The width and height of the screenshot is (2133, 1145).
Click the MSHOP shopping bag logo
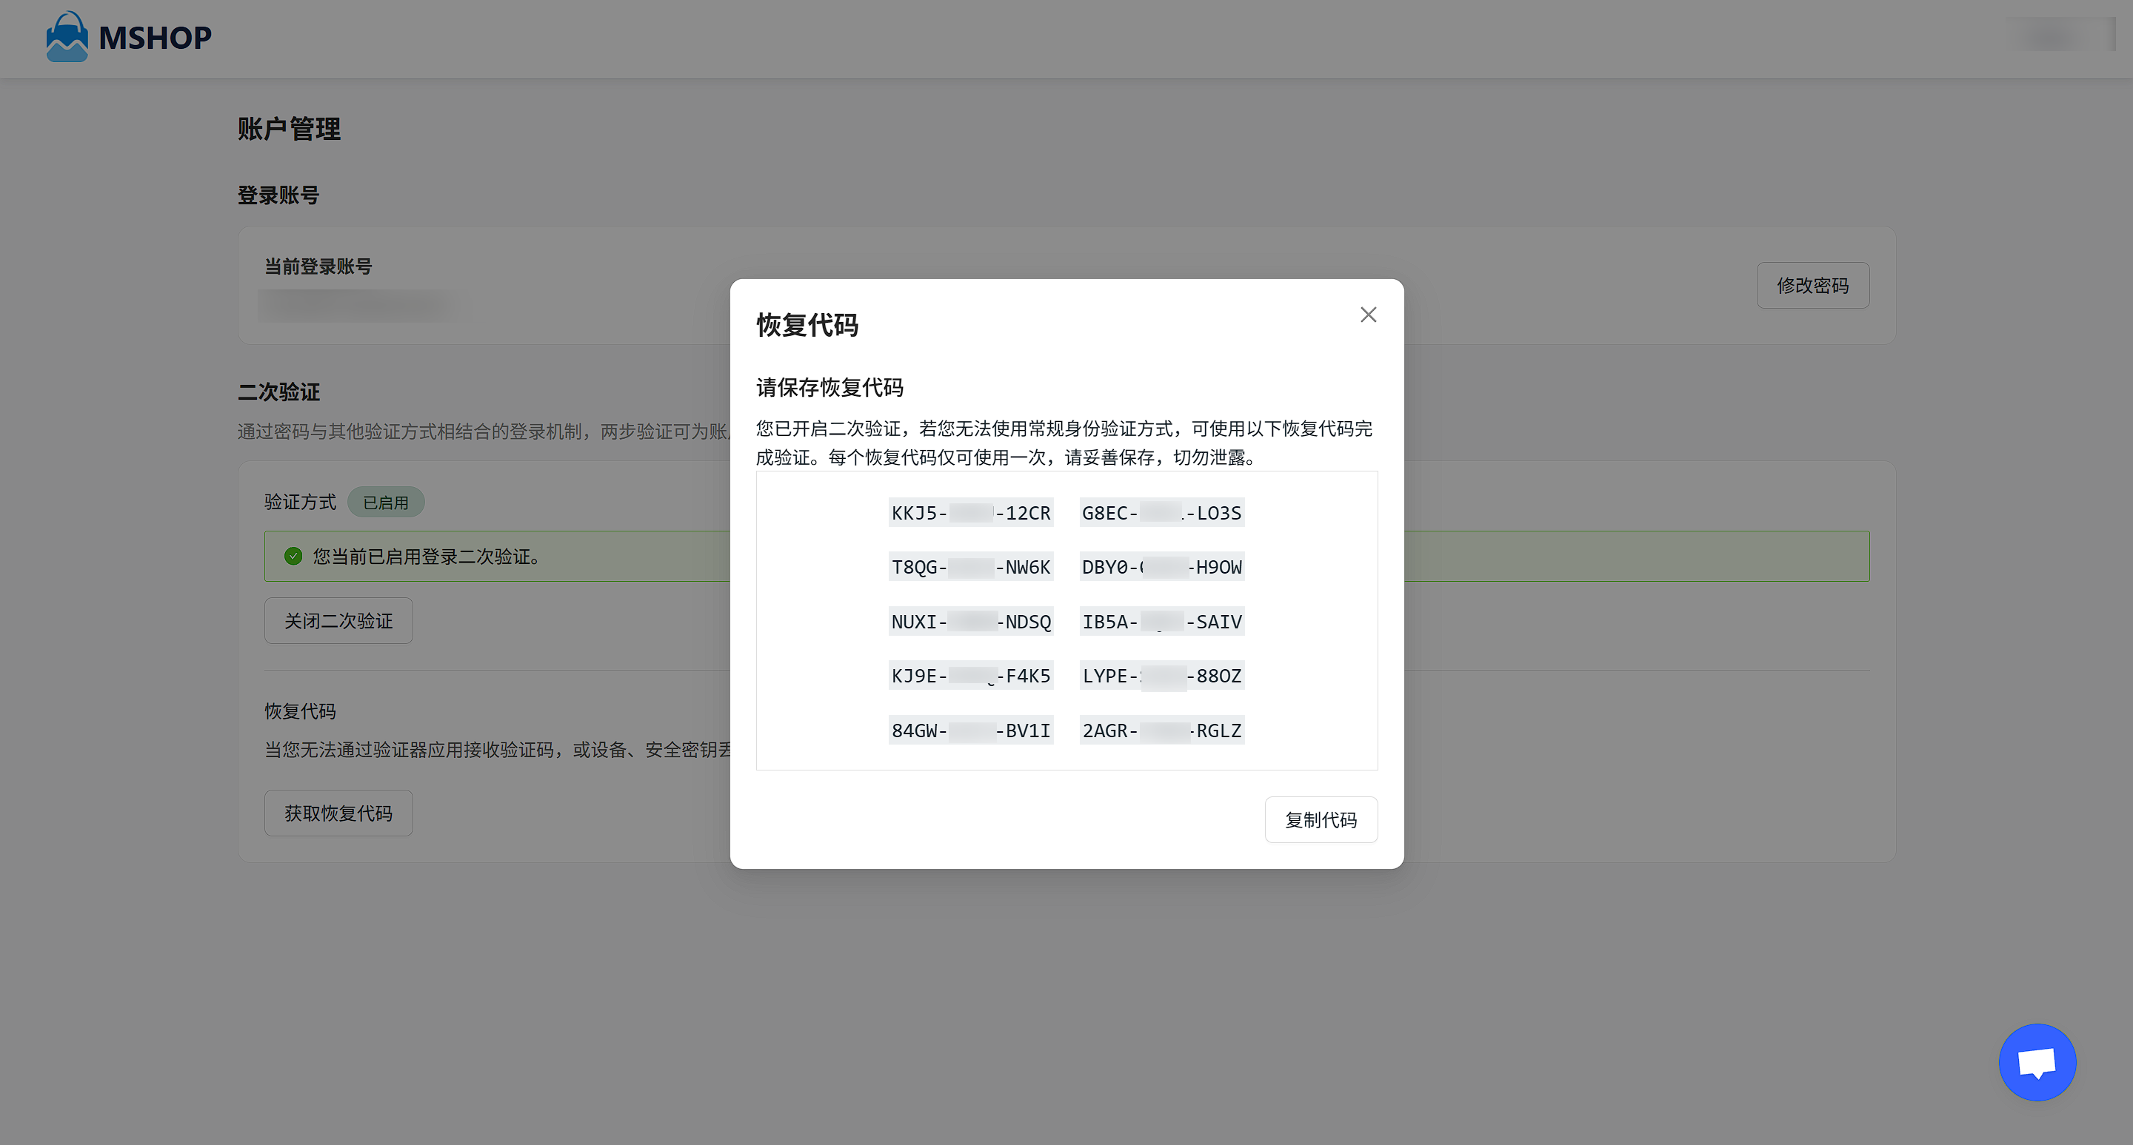point(67,37)
